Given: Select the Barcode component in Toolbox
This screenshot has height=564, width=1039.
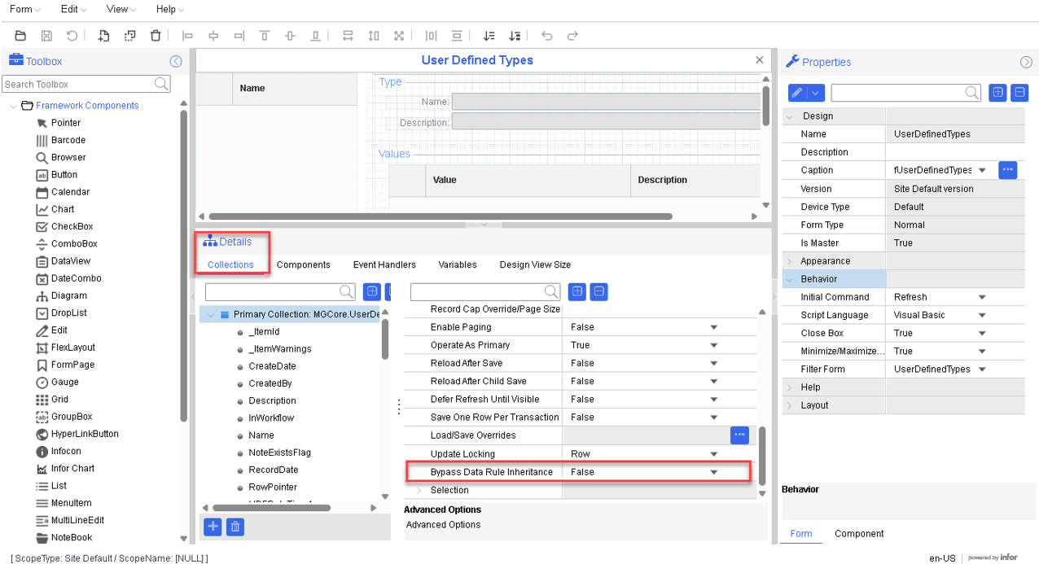Looking at the screenshot, I should point(68,140).
